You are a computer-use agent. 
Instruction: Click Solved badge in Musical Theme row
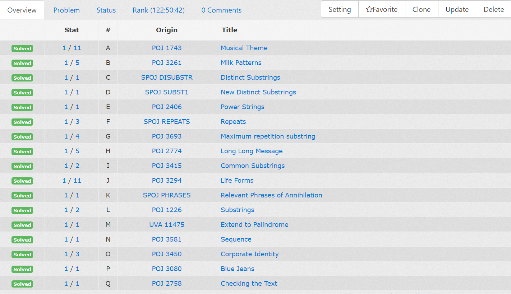coord(22,48)
